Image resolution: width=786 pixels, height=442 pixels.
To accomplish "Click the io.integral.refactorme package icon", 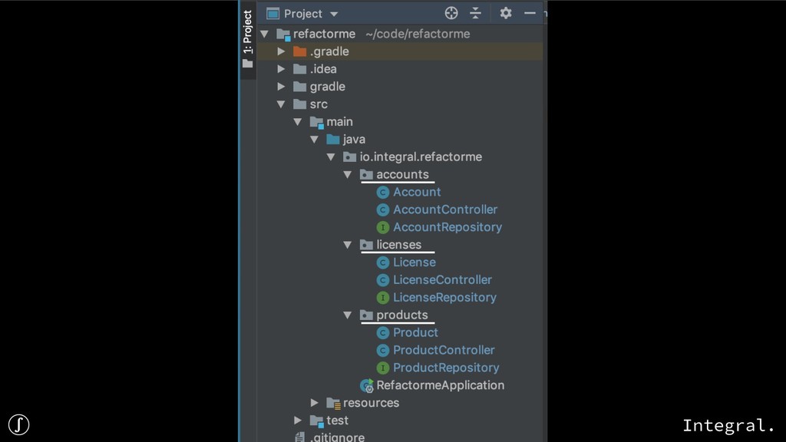I will coord(349,157).
